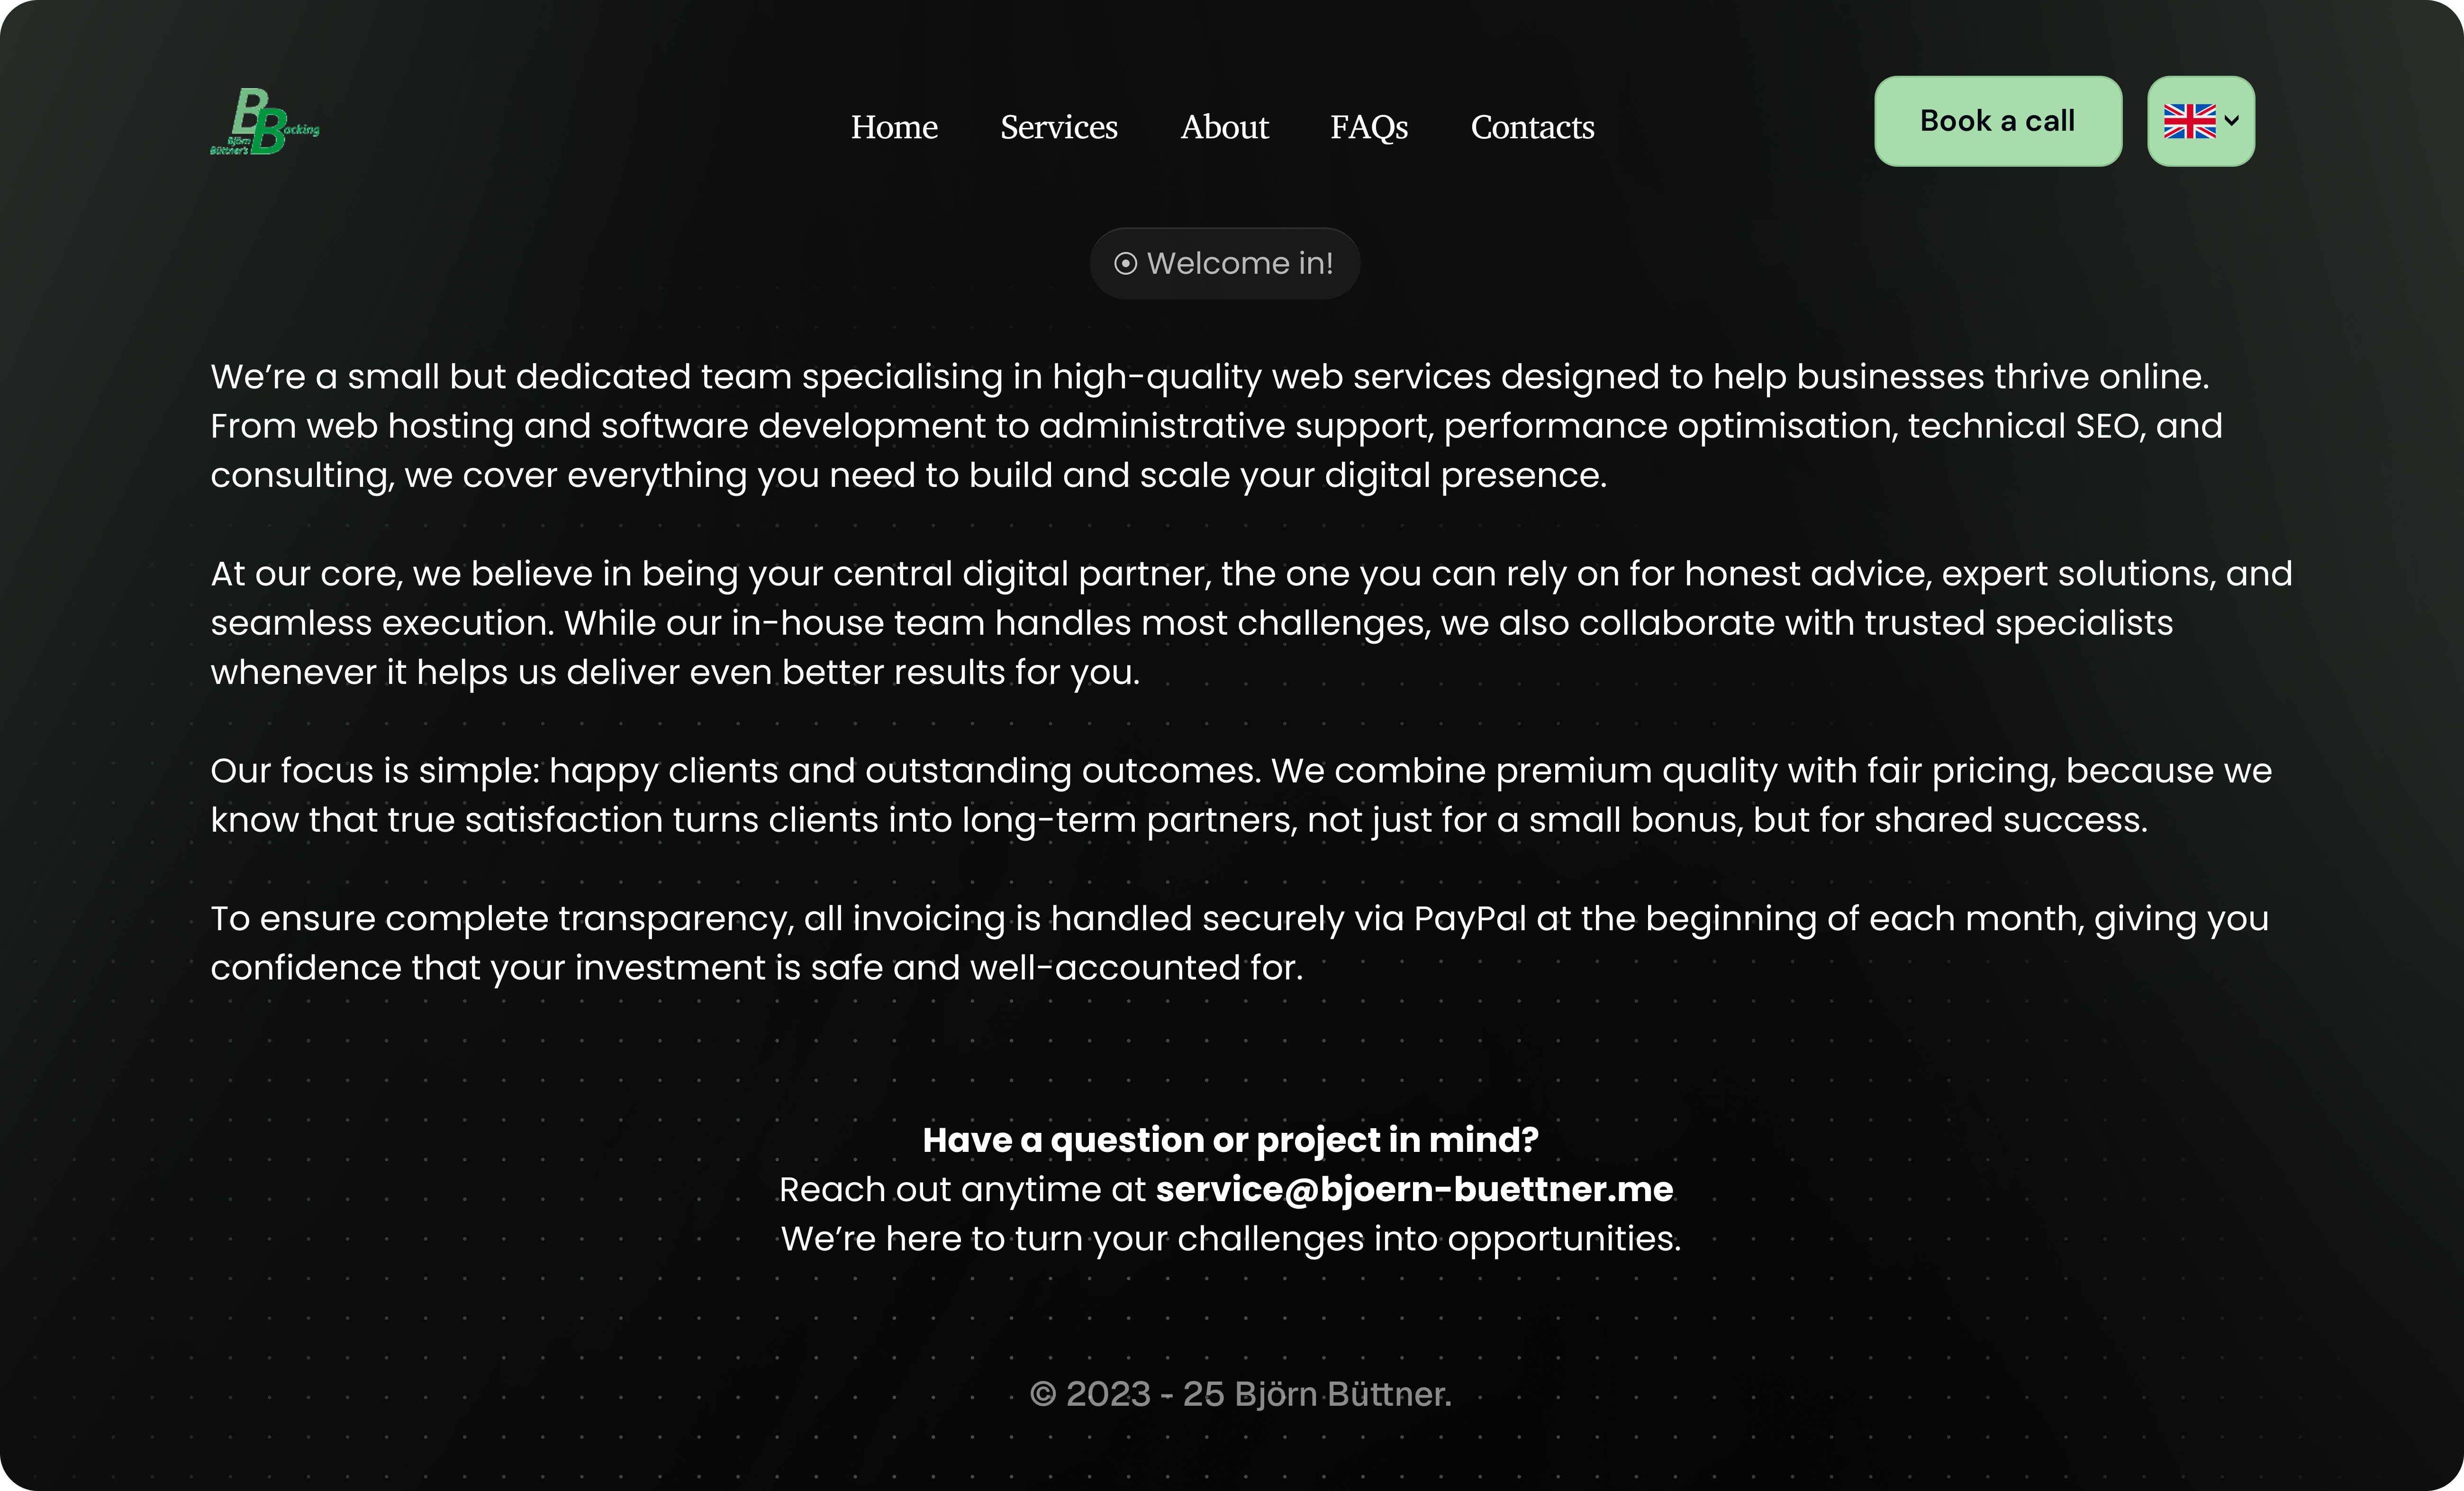Screen dimensions: 2464x1491
Task: Select Contacts in the navigation bar
Action: pyautogui.click(x=1532, y=128)
